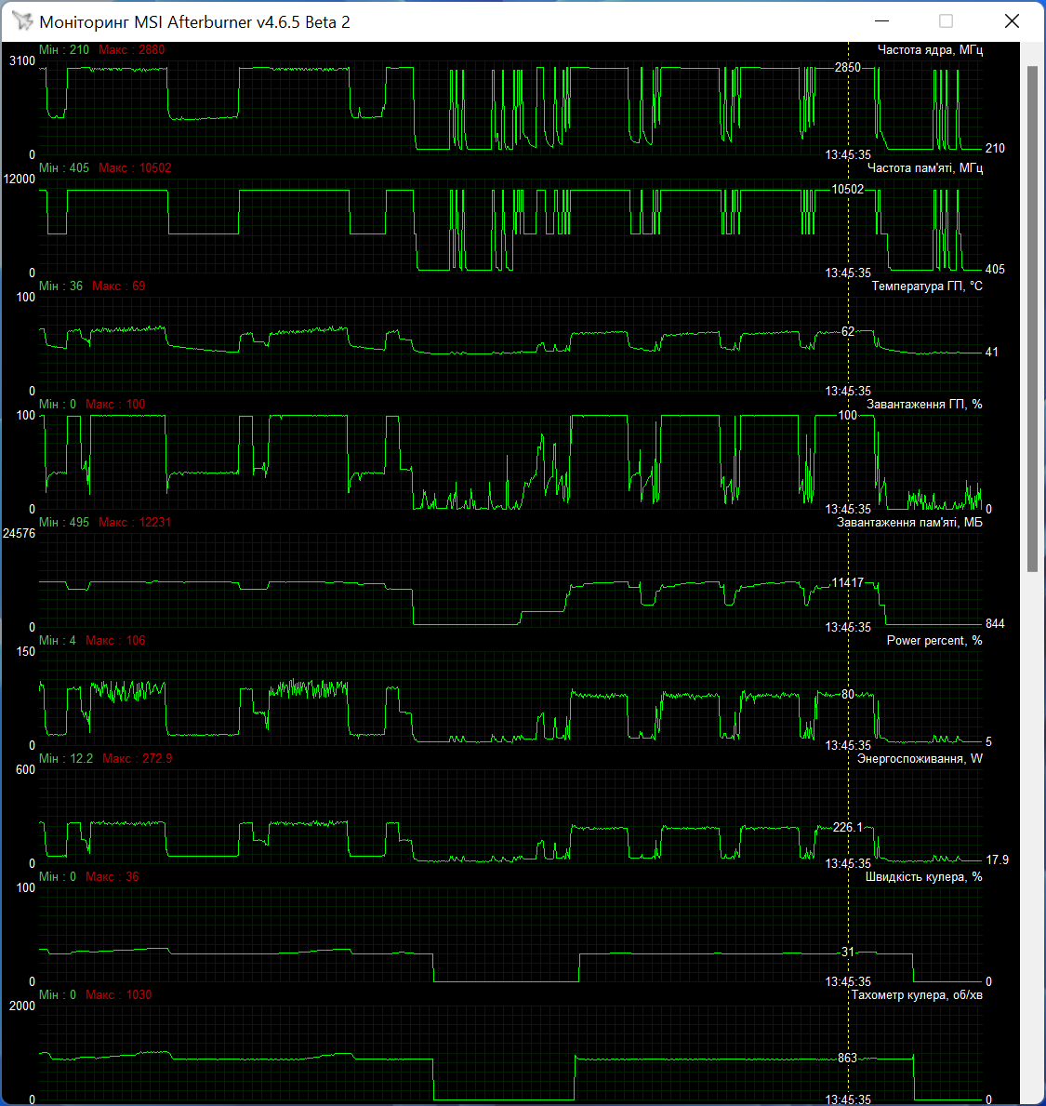1046x1106 pixels.
Task: Click the current value 844 on memory usage graph
Action: (995, 623)
